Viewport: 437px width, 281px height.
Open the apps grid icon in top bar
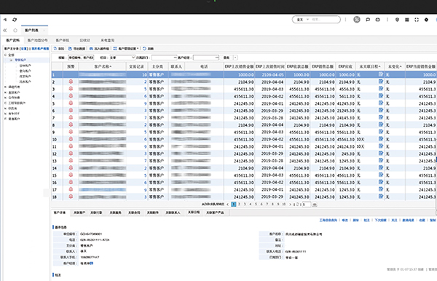click(x=407, y=20)
